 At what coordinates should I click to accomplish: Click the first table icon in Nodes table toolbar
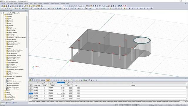tap(30, 80)
